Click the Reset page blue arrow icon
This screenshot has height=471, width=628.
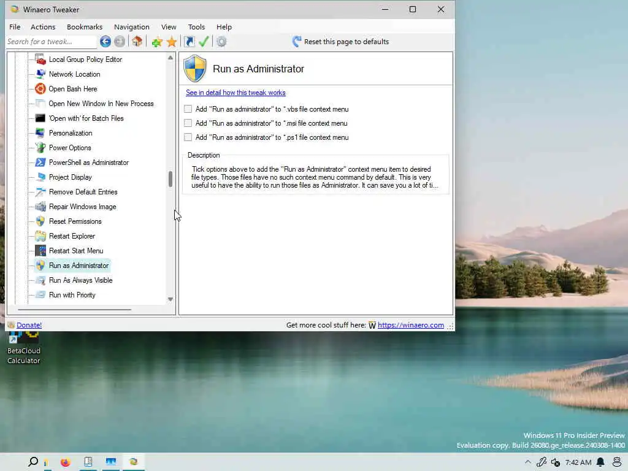(x=297, y=42)
